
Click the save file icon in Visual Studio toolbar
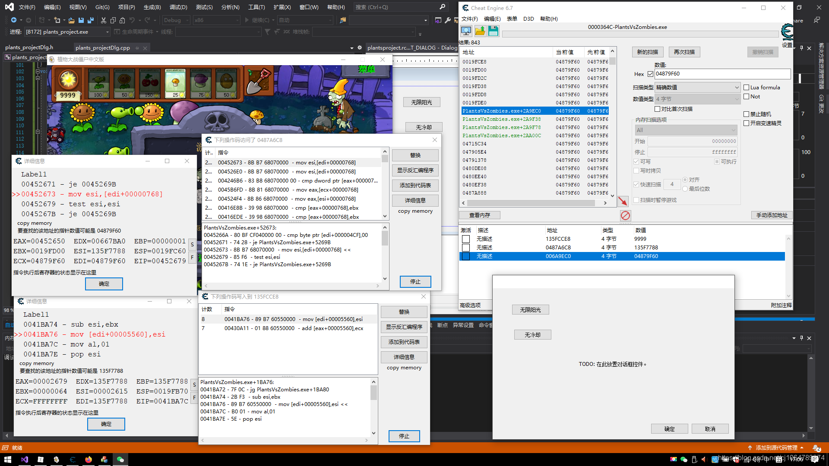coord(81,20)
